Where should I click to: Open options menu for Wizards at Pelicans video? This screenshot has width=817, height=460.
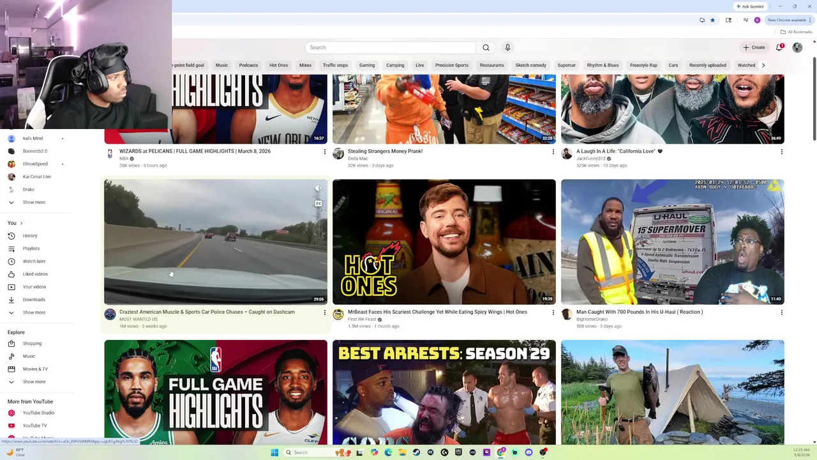click(324, 152)
